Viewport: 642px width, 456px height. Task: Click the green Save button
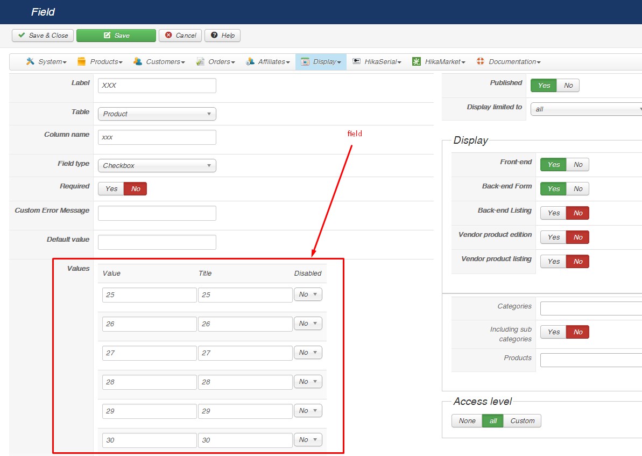click(116, 35)
